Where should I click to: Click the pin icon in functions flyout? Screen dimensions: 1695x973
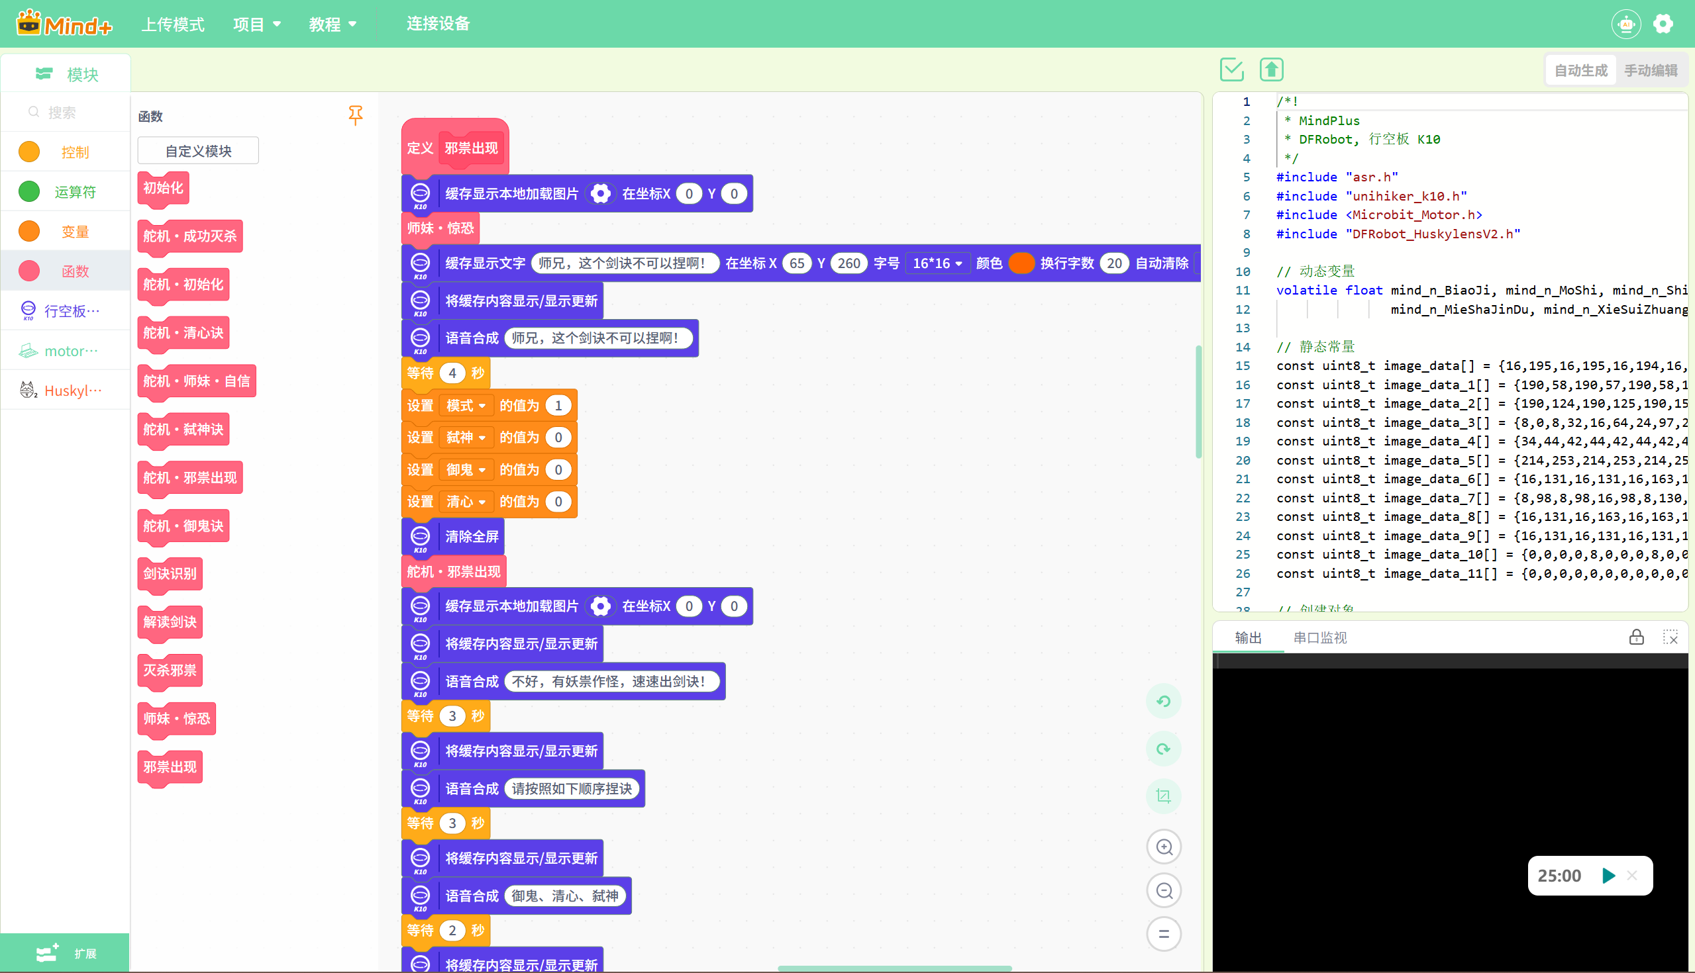point(355,115)
